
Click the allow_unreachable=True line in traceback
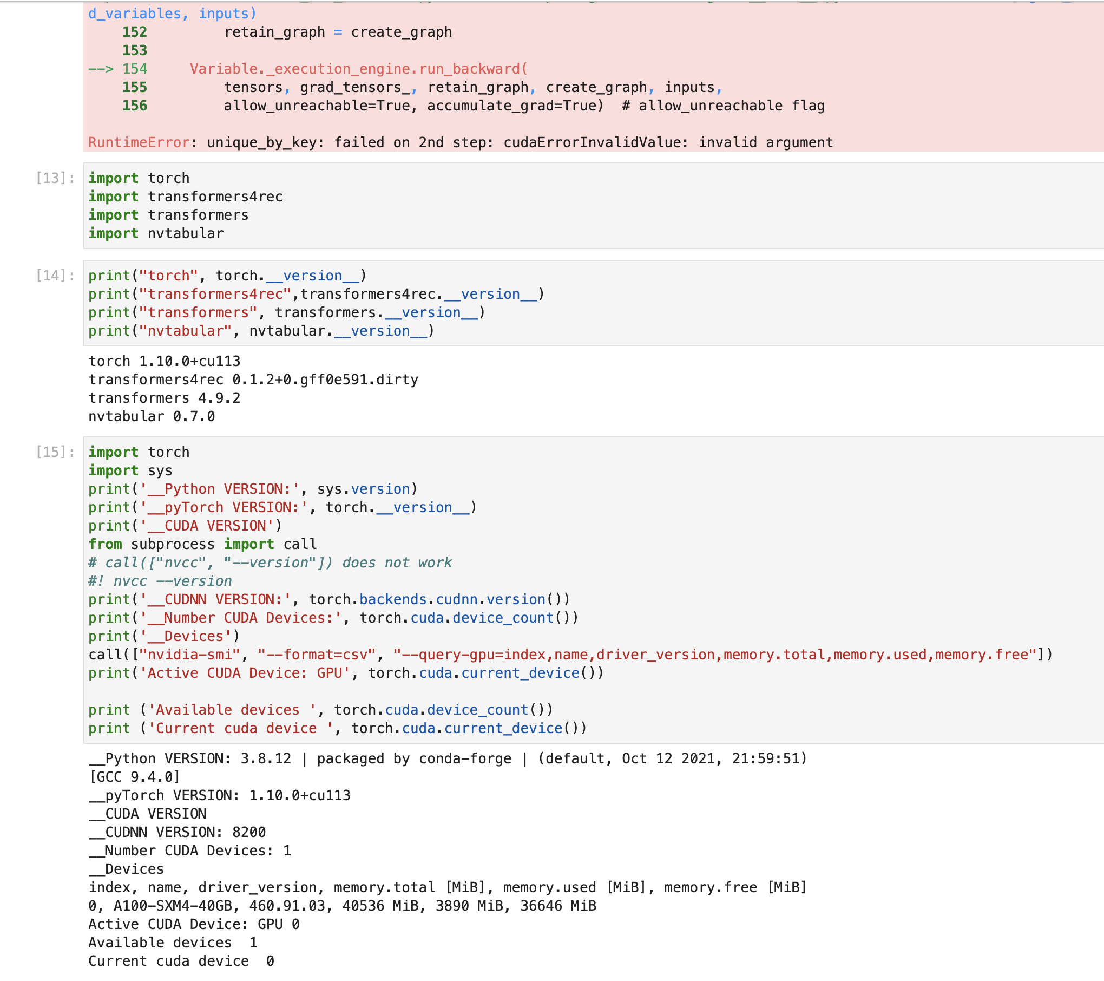pyautogui.click(x=522, y=106)
